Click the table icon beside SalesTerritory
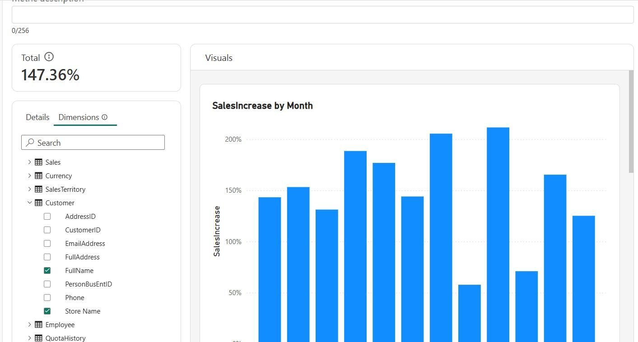Image resolution: width=638 pixels, height=342 pixels. 38,189
